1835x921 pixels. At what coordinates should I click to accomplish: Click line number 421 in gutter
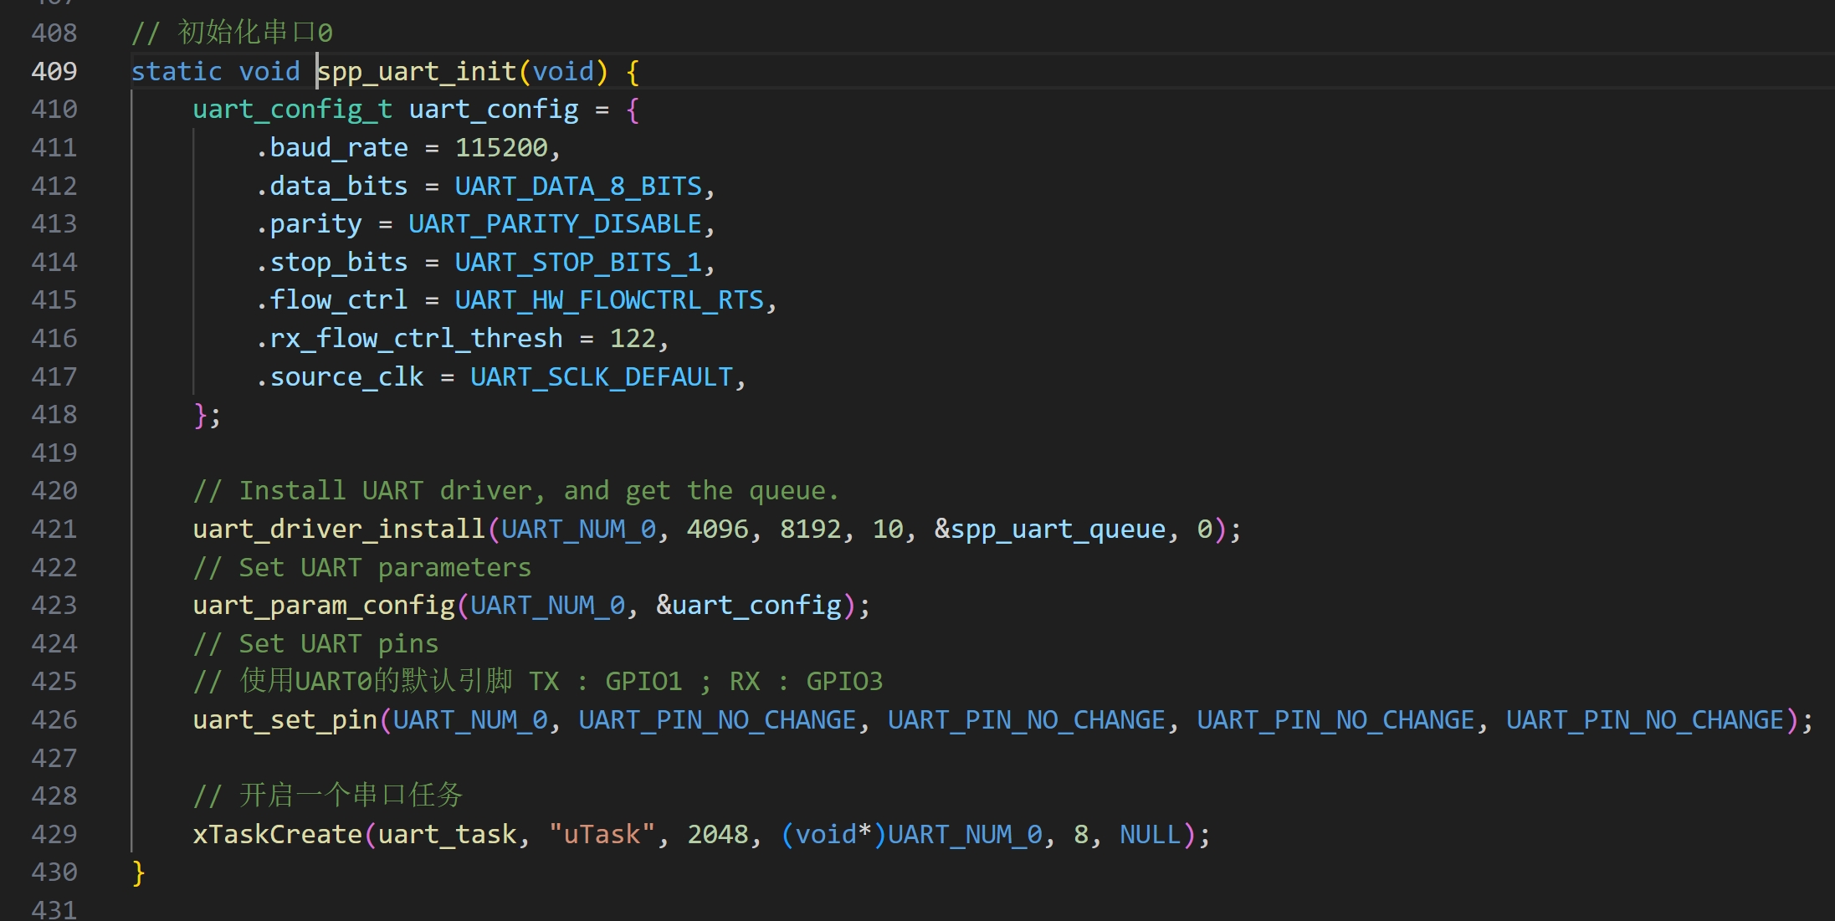(54, 529)
